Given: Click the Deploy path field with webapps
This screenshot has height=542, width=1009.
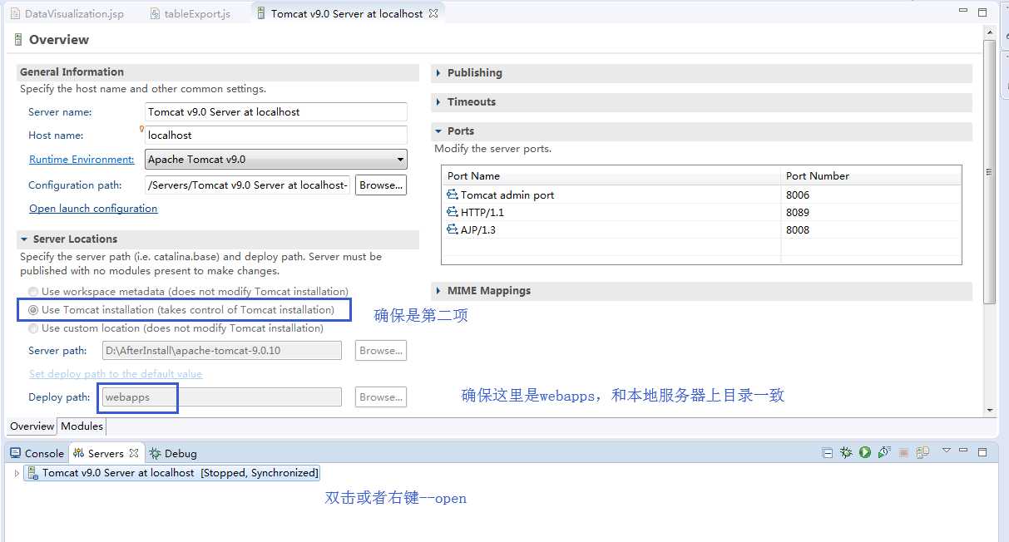Looking at the screenshot, I should [221, 397].
